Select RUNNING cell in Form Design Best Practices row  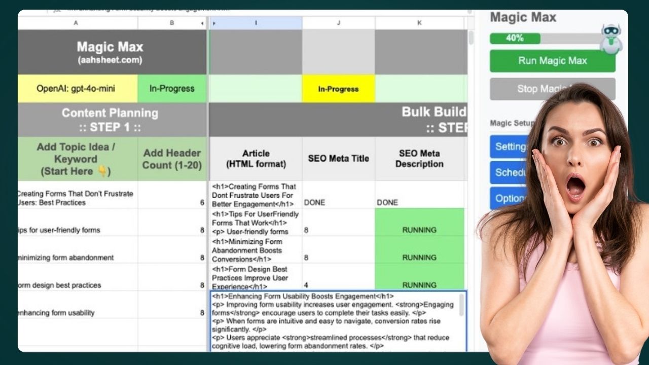[419, 277]
